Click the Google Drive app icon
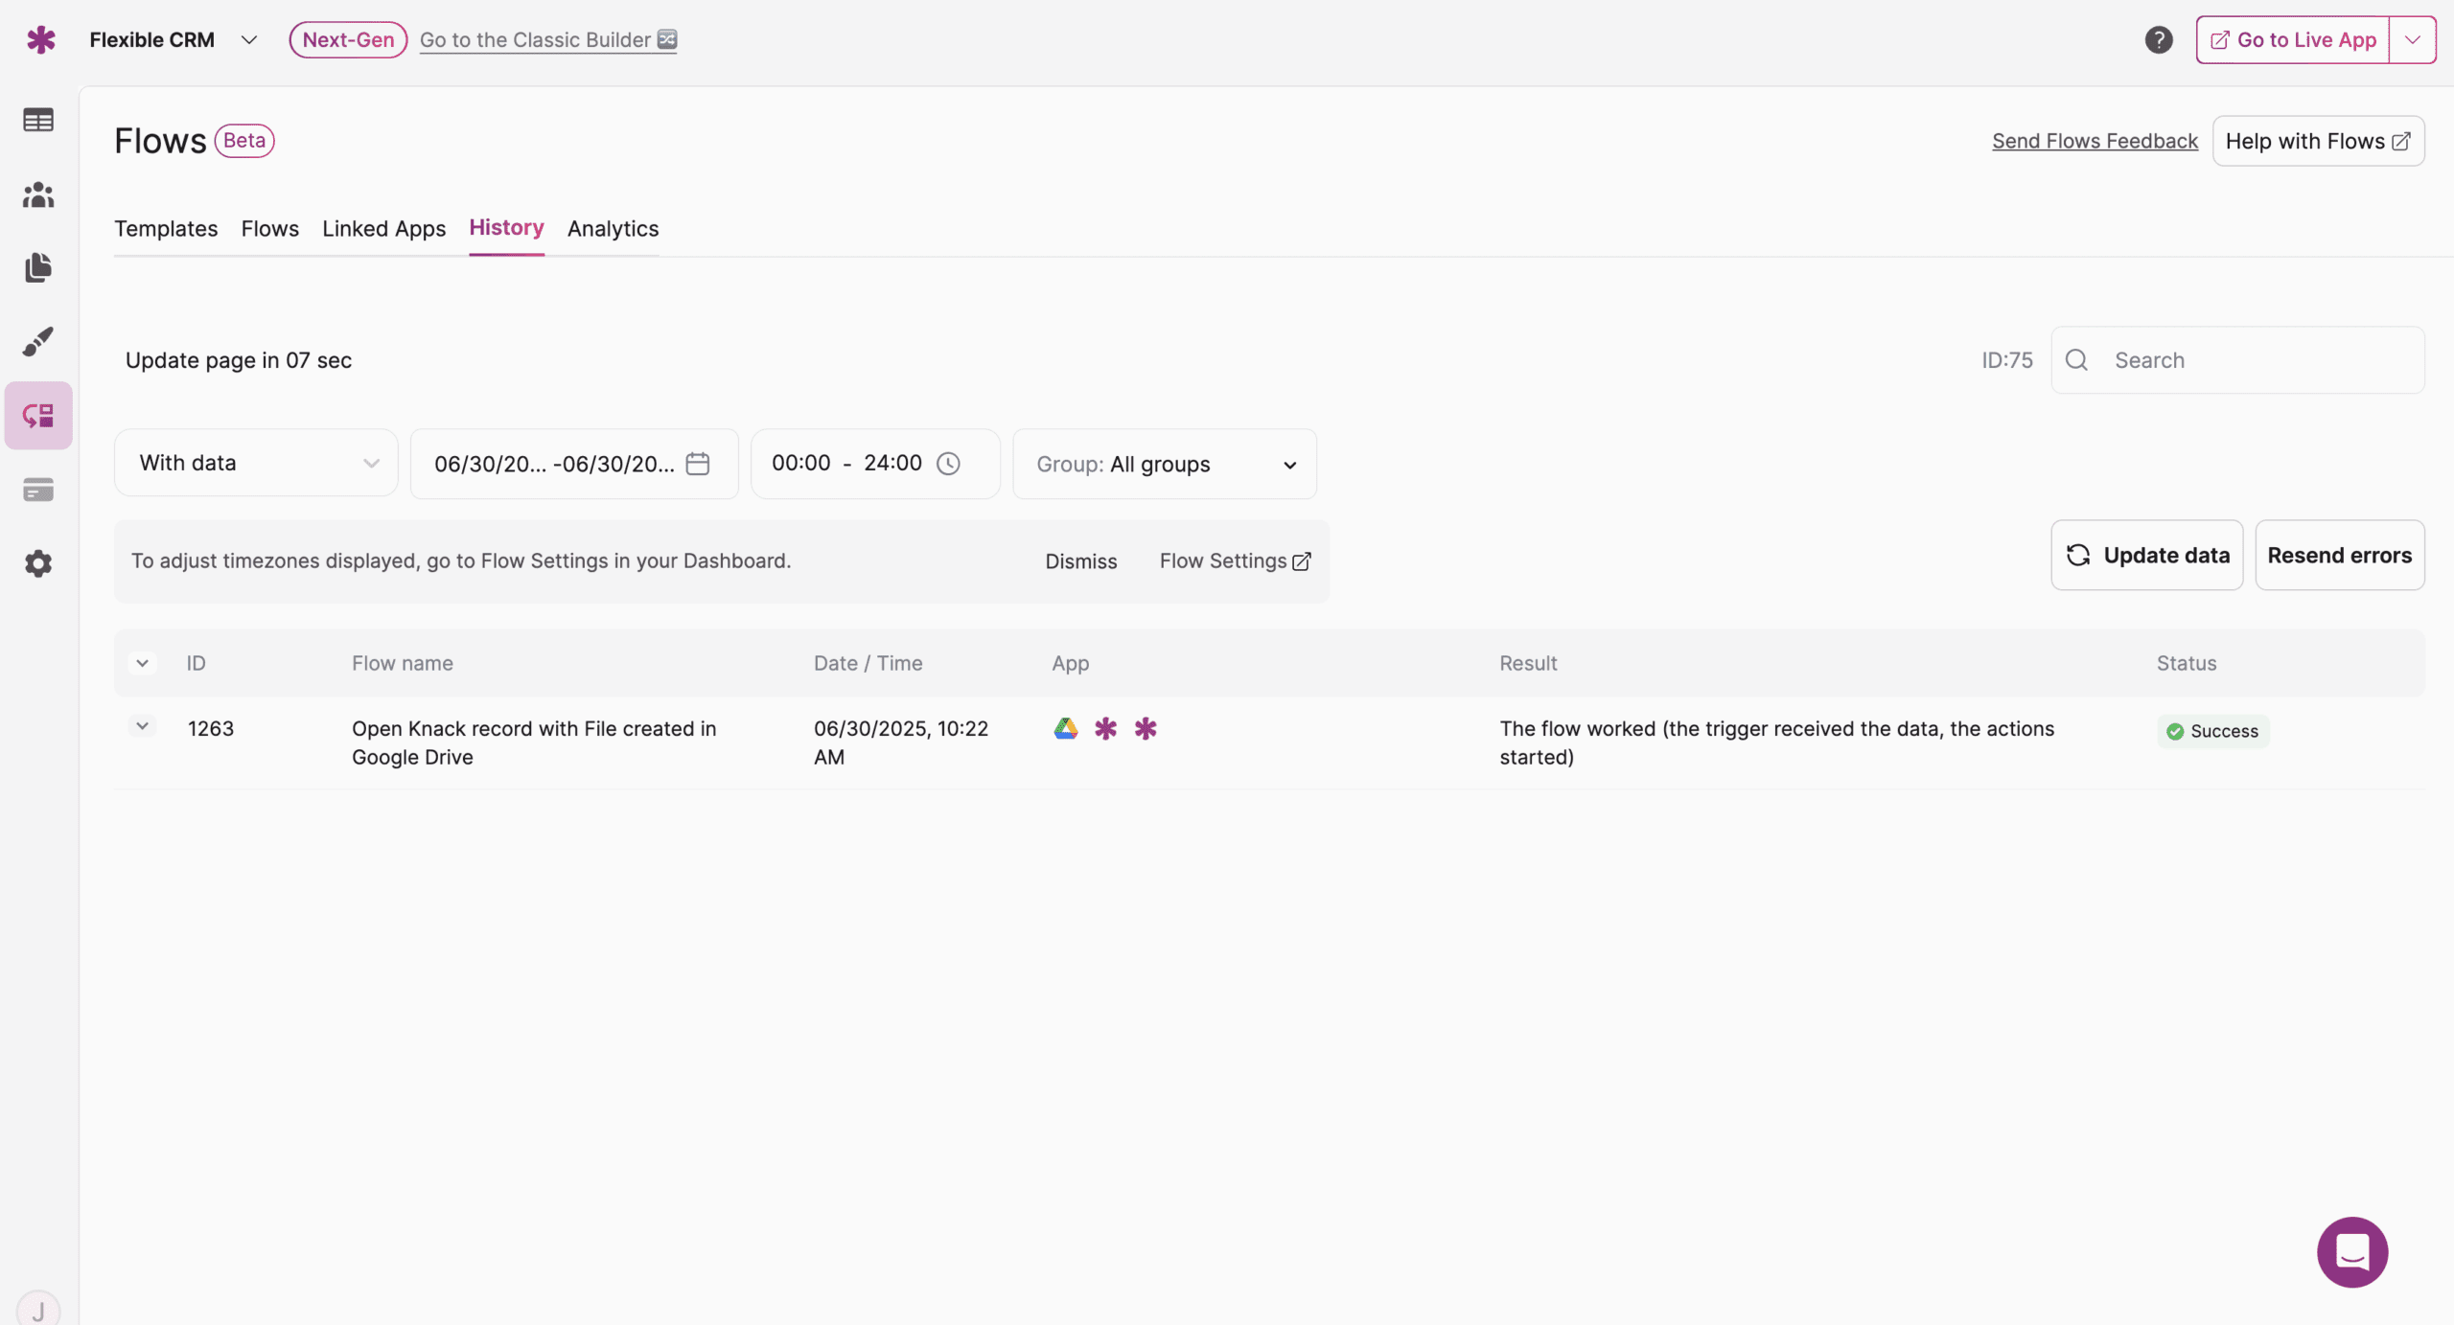This screenshot has height=1325, width=2454. pyautogui.click(x=1065, y=729)
